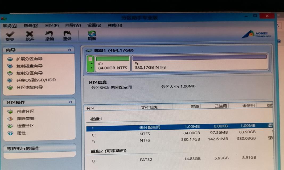Minimize the partition assistant window
The height and width of the screenshot is (170, 284).
[246, 16]
